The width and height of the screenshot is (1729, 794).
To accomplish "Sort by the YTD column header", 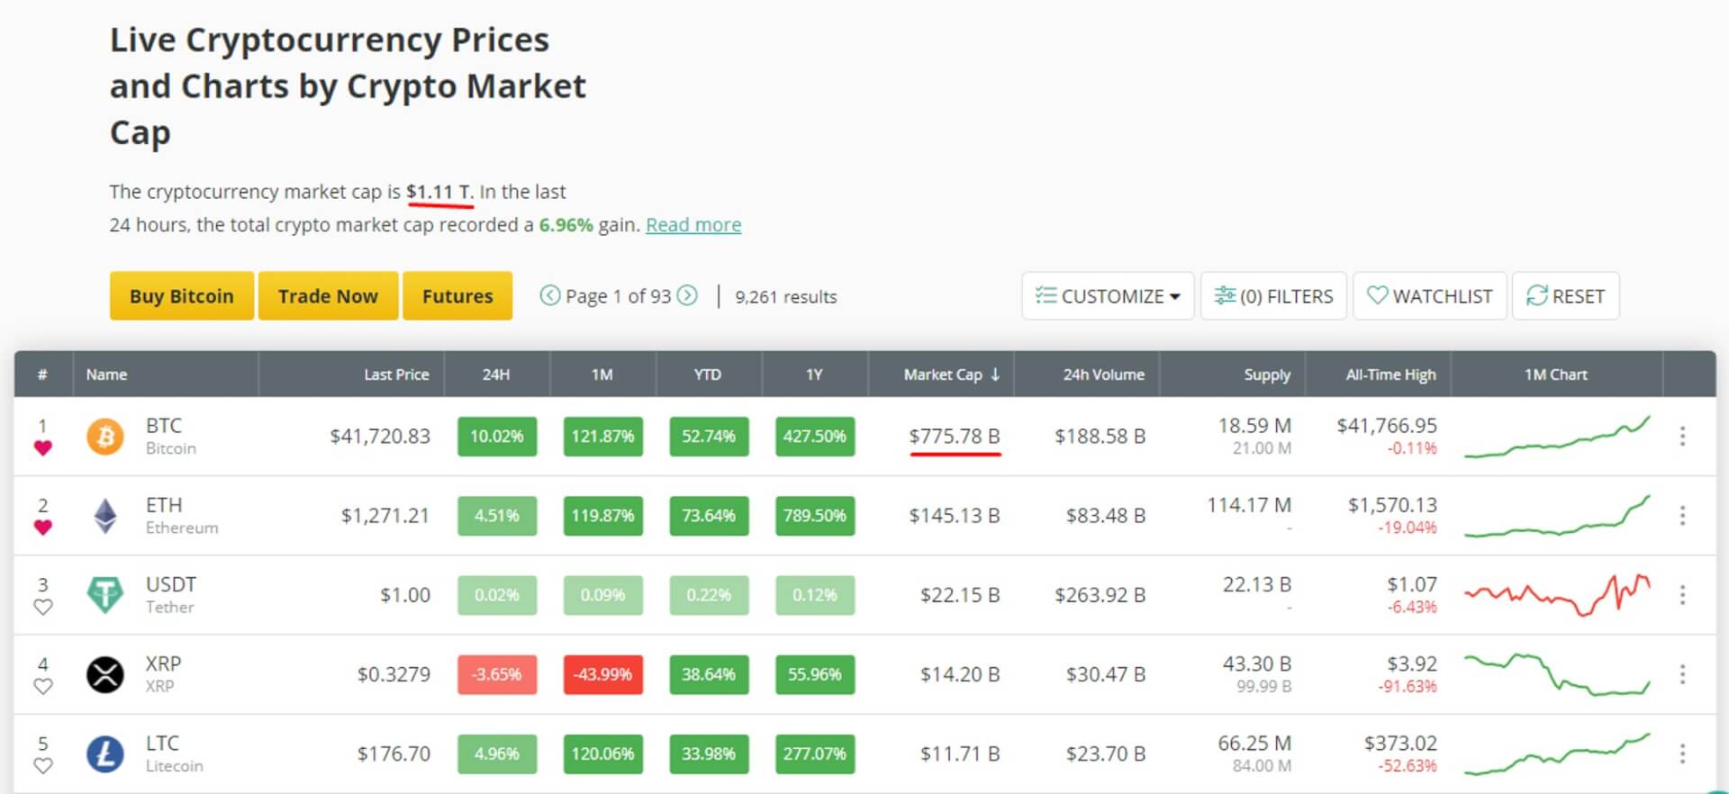I will (x=708, y=374).
